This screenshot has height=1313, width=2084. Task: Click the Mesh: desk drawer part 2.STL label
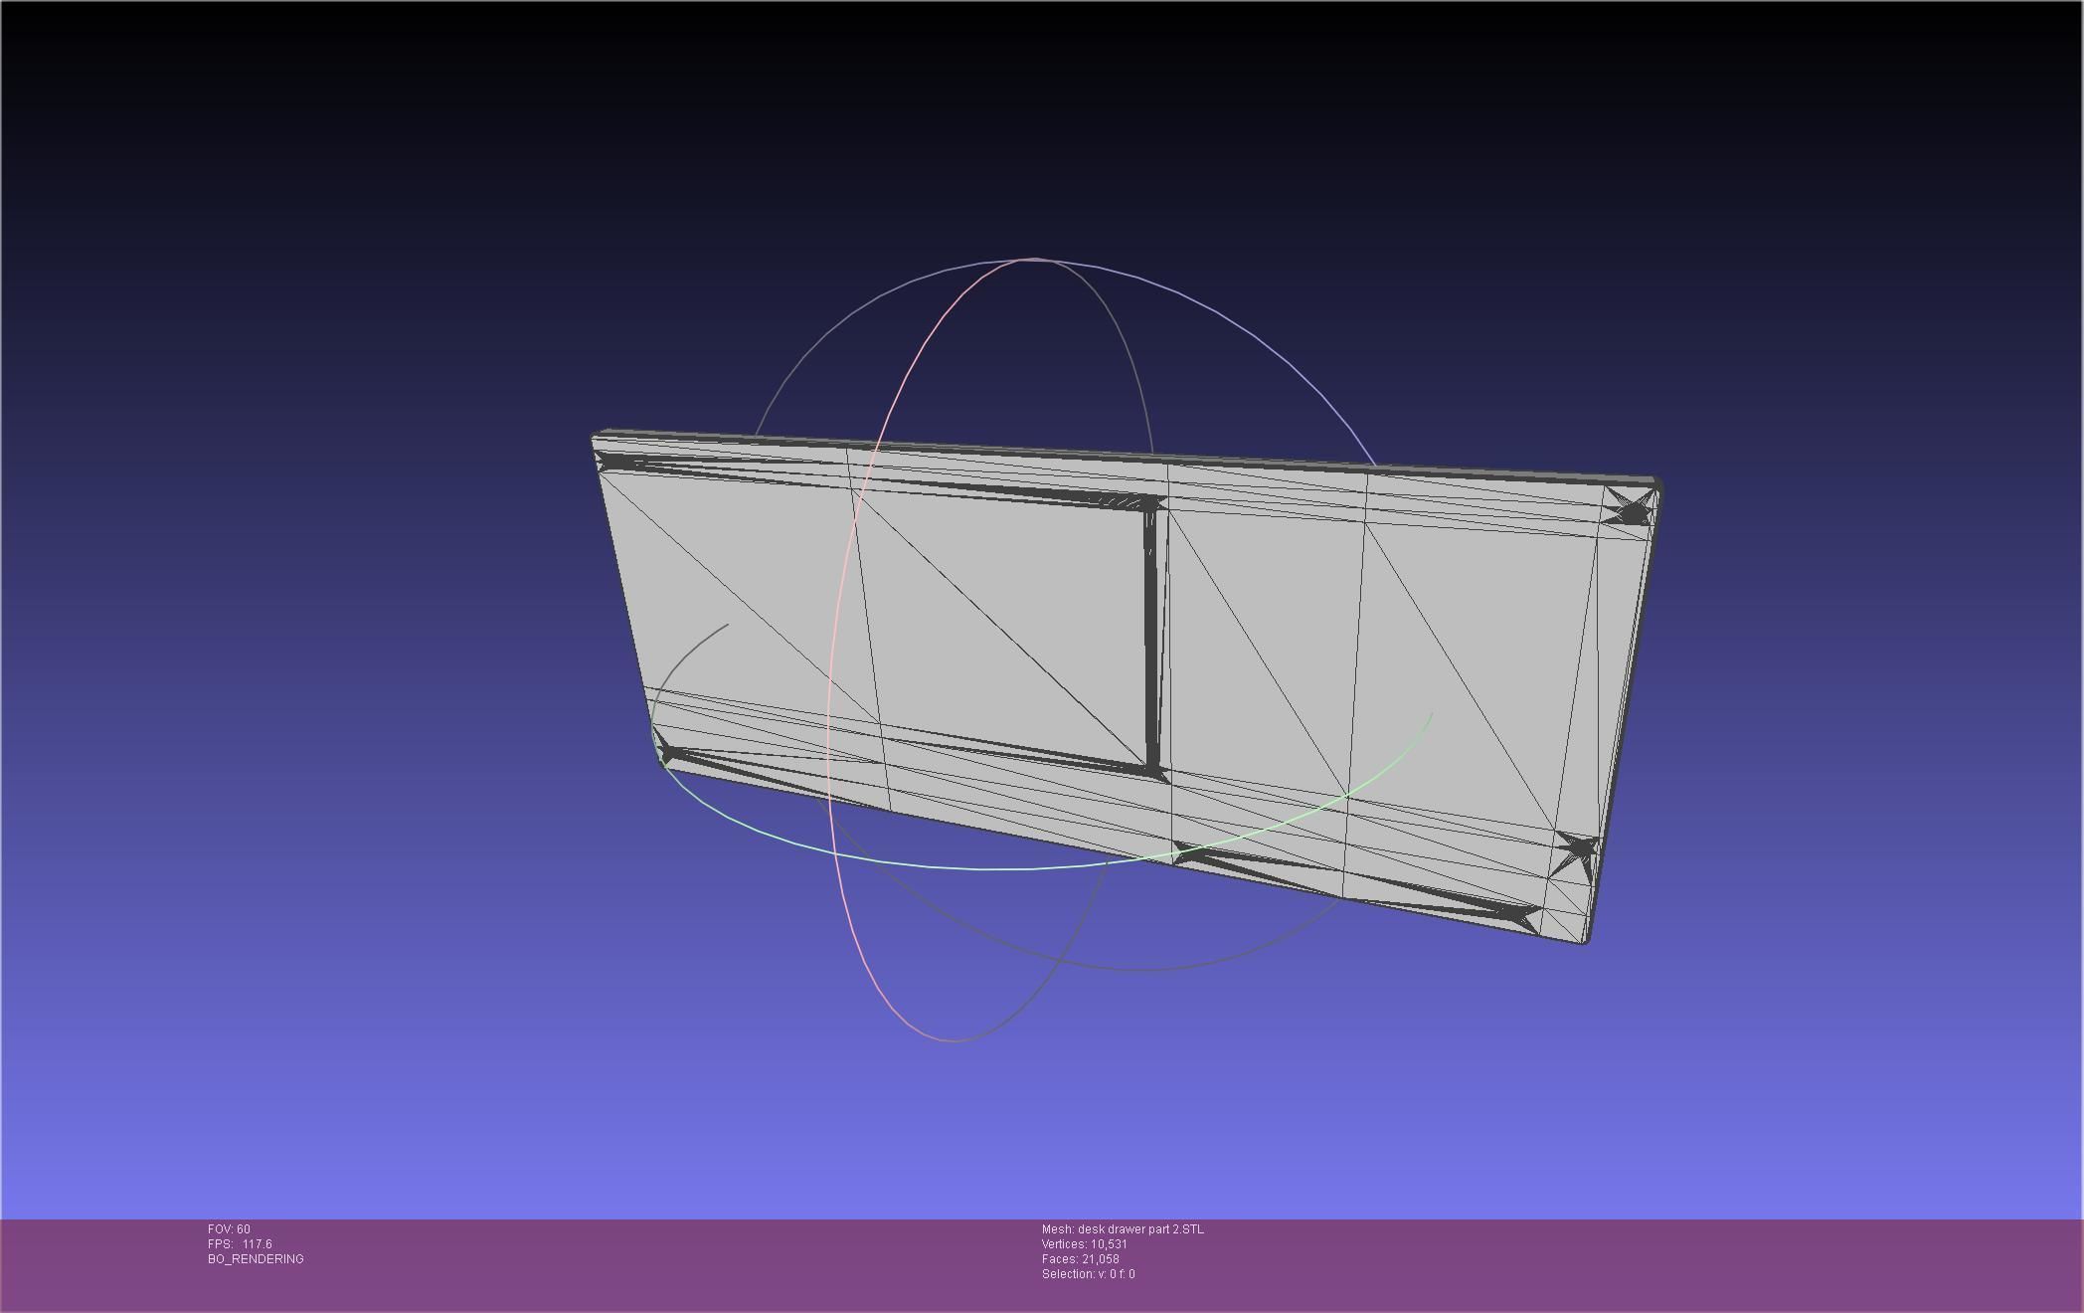1123,1229
